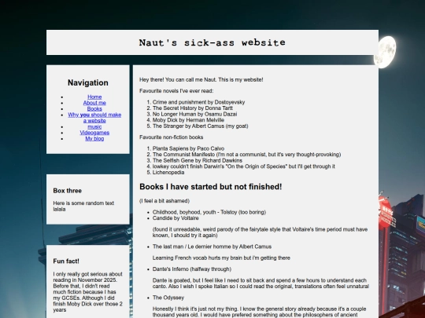Open 'Why you should make a website' link
The width and height of the screenshot is (425, 318).
(94, 118)
